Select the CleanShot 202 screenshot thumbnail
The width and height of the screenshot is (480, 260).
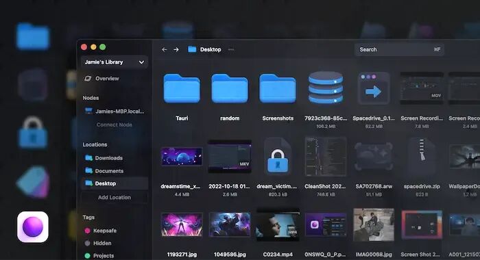326,157
